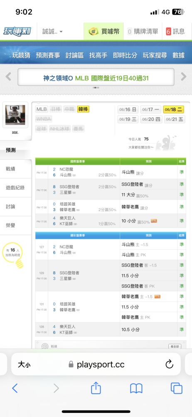Open 預測賽事 menu item

pyautogui.click(x=48, y=55)
